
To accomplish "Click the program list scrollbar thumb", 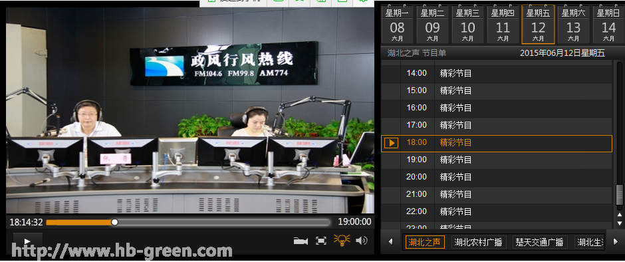I will coord(619,194).
